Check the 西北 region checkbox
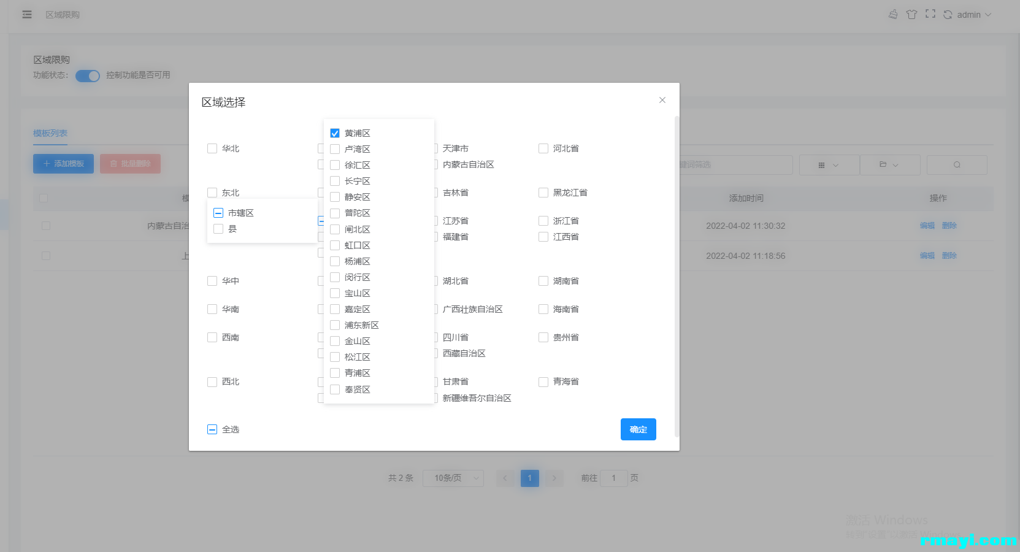This screenshot has height=552, width=1020. click(x=212, y=381)
